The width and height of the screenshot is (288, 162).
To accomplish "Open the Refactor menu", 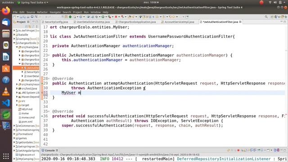I will coord(42,12).
